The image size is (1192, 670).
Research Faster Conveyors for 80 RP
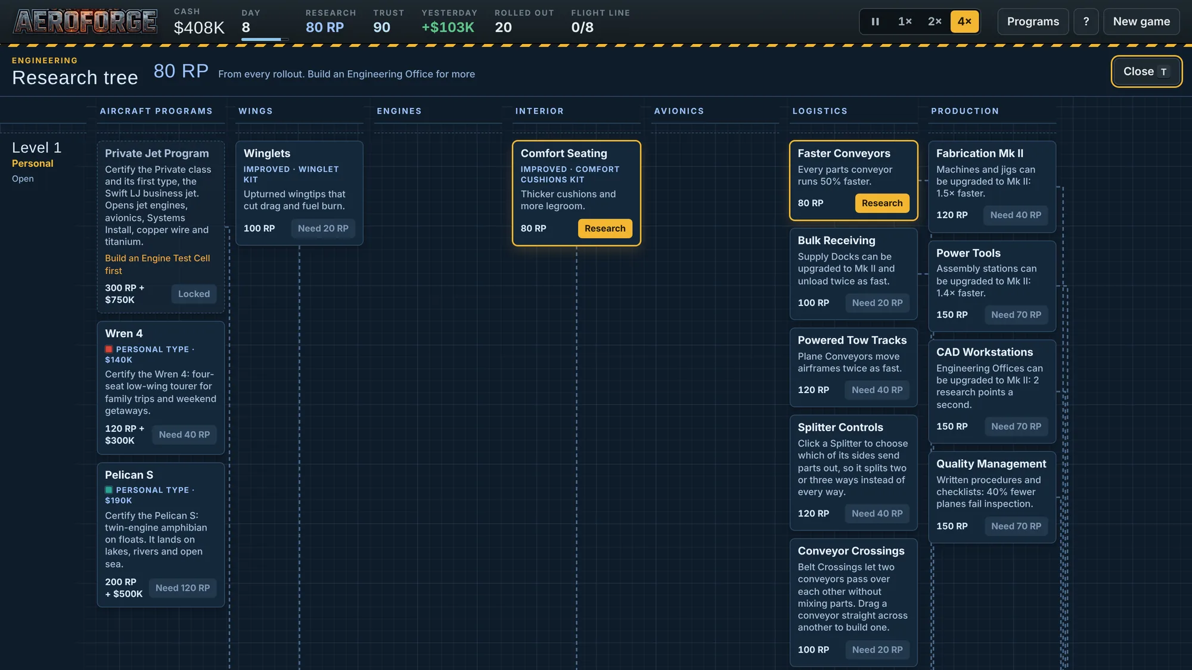tap(881, 203)
